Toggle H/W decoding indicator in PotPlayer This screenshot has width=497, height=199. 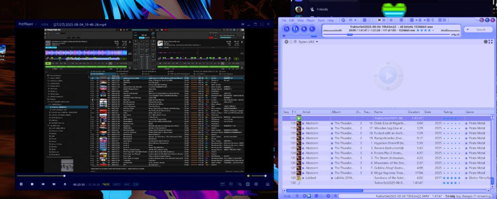105,184
